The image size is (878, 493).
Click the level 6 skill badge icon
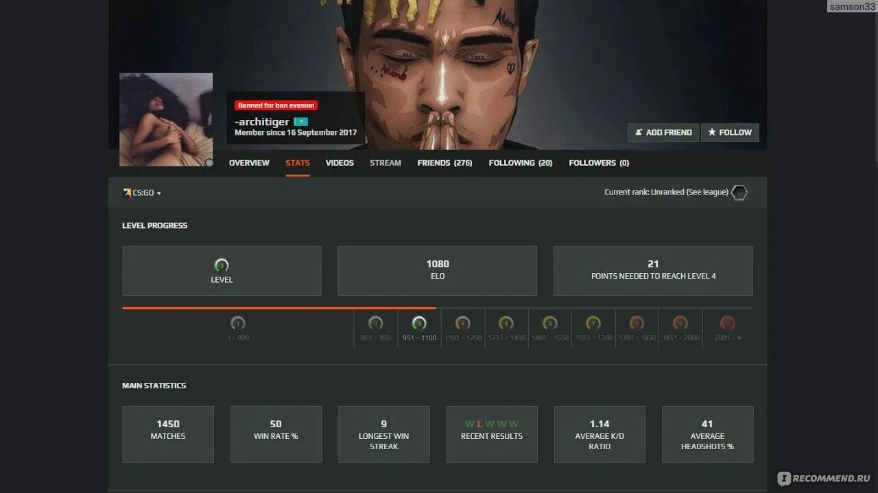click(x=549, y=323)
